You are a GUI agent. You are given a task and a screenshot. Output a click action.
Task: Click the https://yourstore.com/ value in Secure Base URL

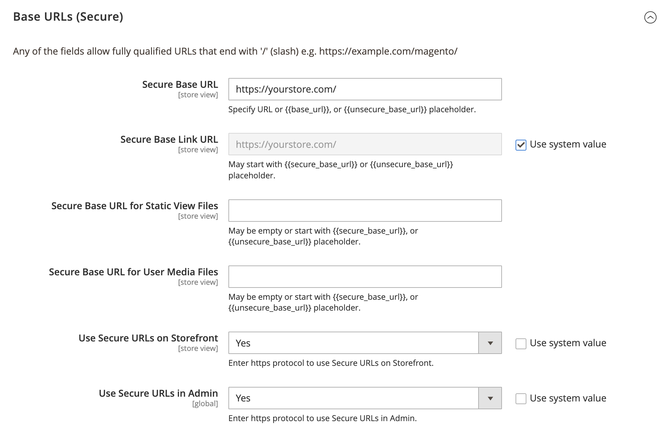(x=286, y=89)
